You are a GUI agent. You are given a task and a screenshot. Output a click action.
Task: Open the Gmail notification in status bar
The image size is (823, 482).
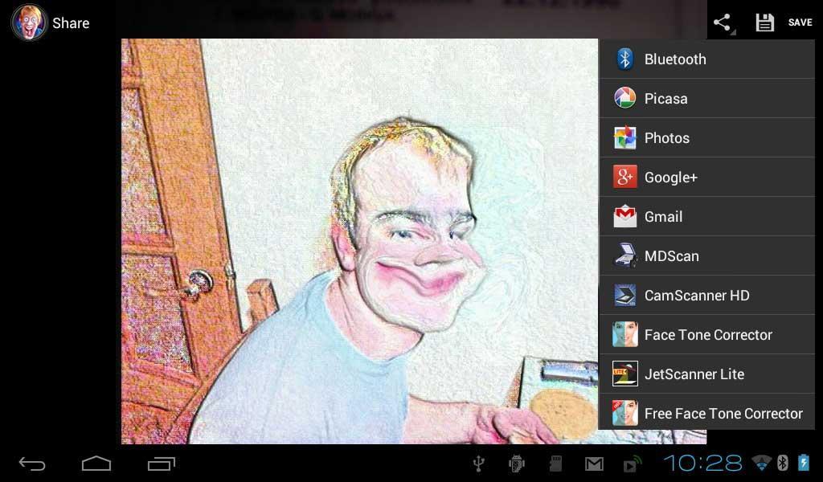(x=594, y=464)
